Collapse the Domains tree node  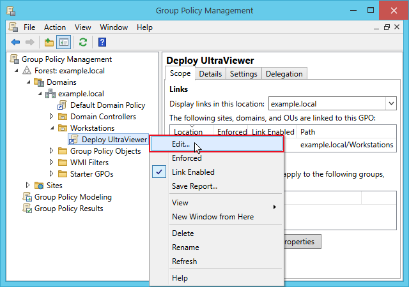28,82
